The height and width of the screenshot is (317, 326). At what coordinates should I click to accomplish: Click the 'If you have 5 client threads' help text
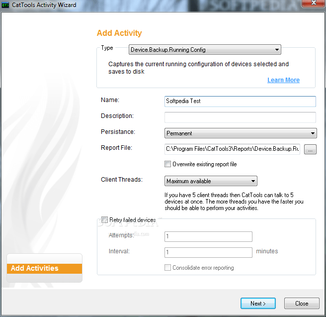pyautogui.click(x=234, y=202)
